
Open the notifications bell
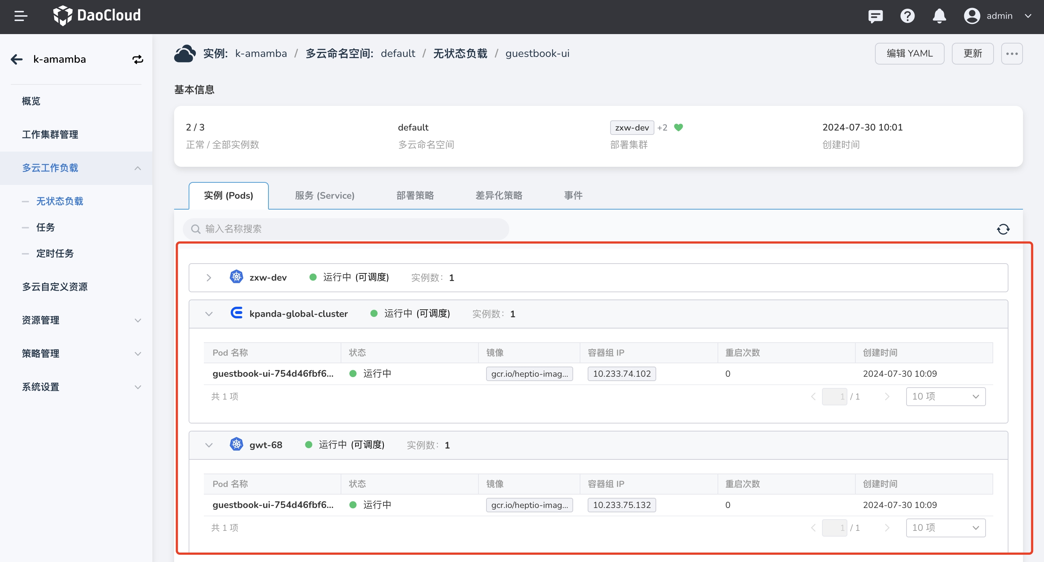pyautogui.click(x=939, y=16)
